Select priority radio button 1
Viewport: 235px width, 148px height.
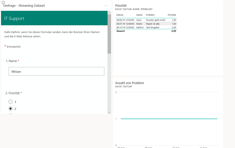[11, 102]
